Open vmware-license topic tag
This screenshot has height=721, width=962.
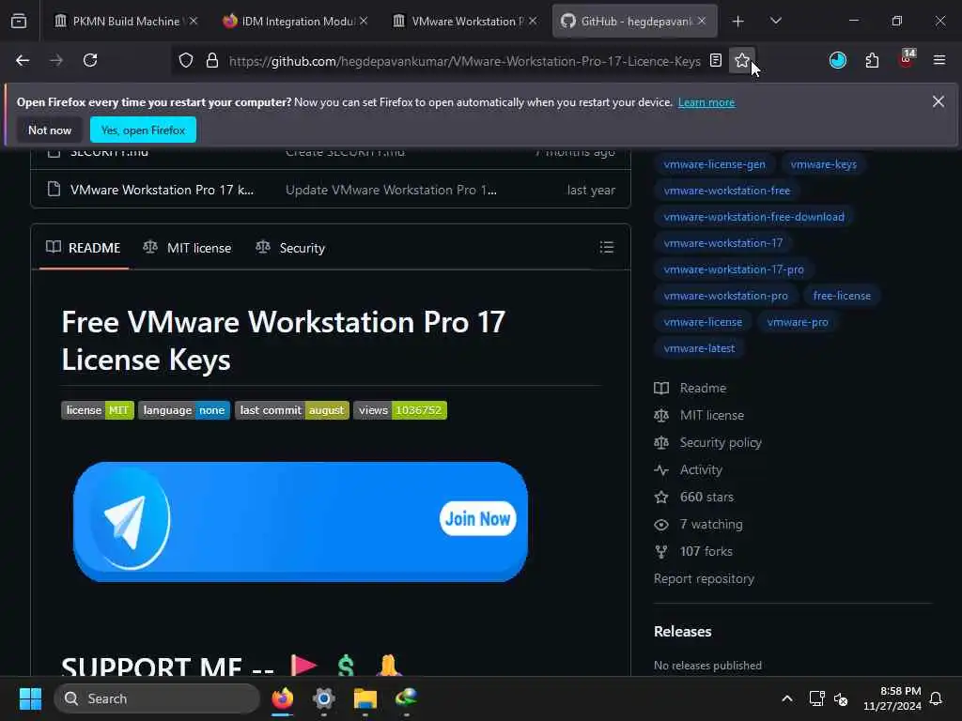pyautogui.click(x=703, y=323)
